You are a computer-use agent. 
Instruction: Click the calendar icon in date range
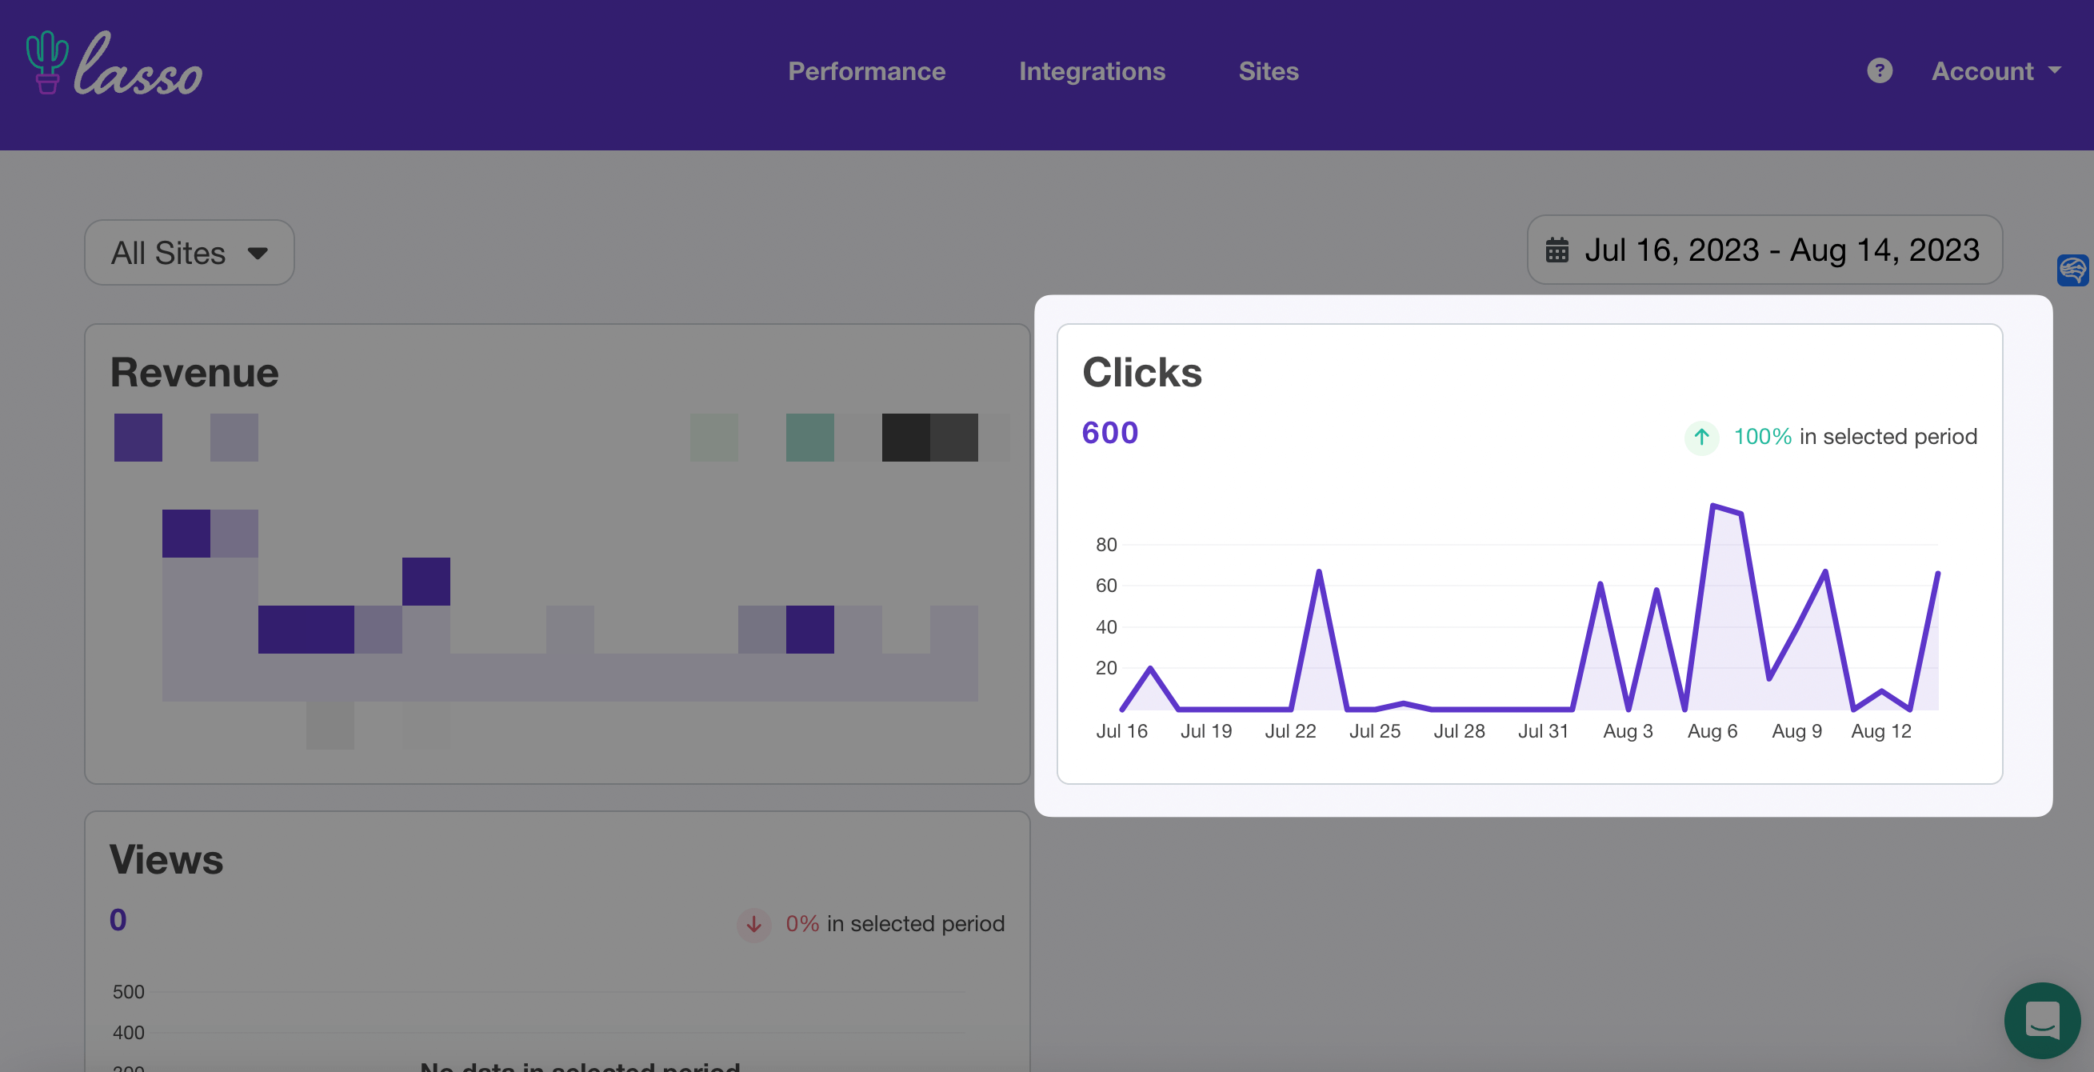click(1557, 250)
